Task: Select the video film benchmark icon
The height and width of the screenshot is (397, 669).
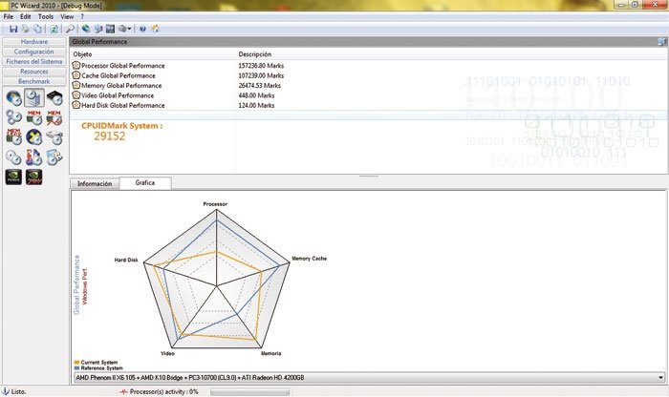Action: (54, 157)
